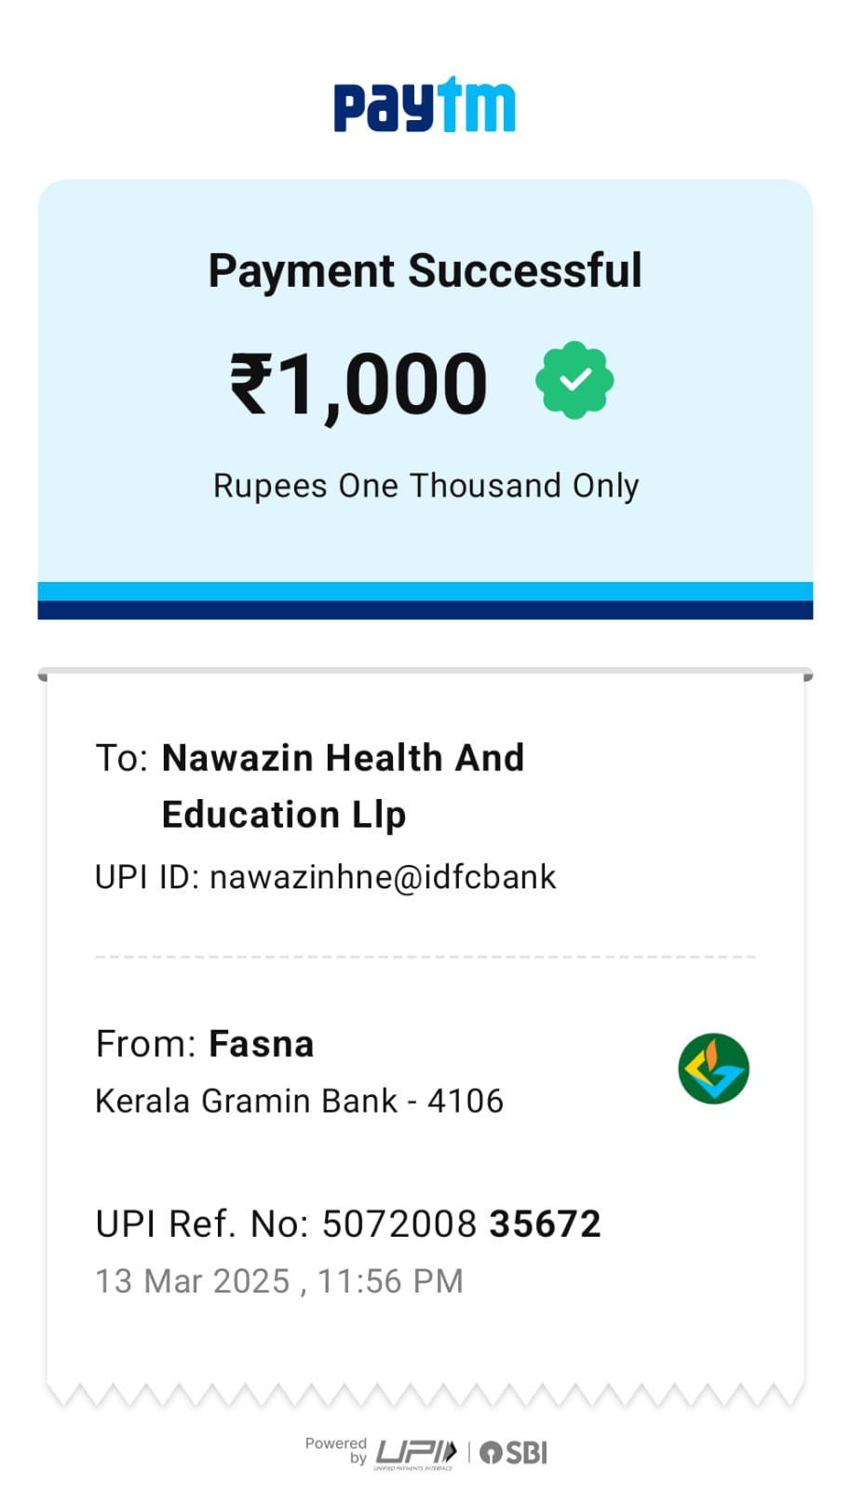
Task: Select the UPI ID nawazinhne@idfcbank
Action: (x=383, y=877)
